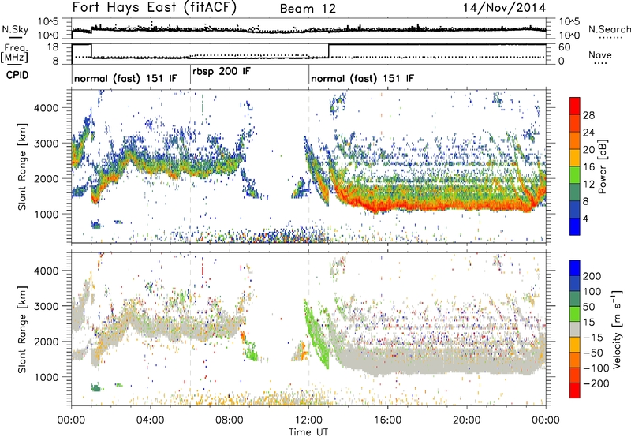Click the 'N.Sky' legend label
This screenshot has width=631, height=437.
point(15,29)
